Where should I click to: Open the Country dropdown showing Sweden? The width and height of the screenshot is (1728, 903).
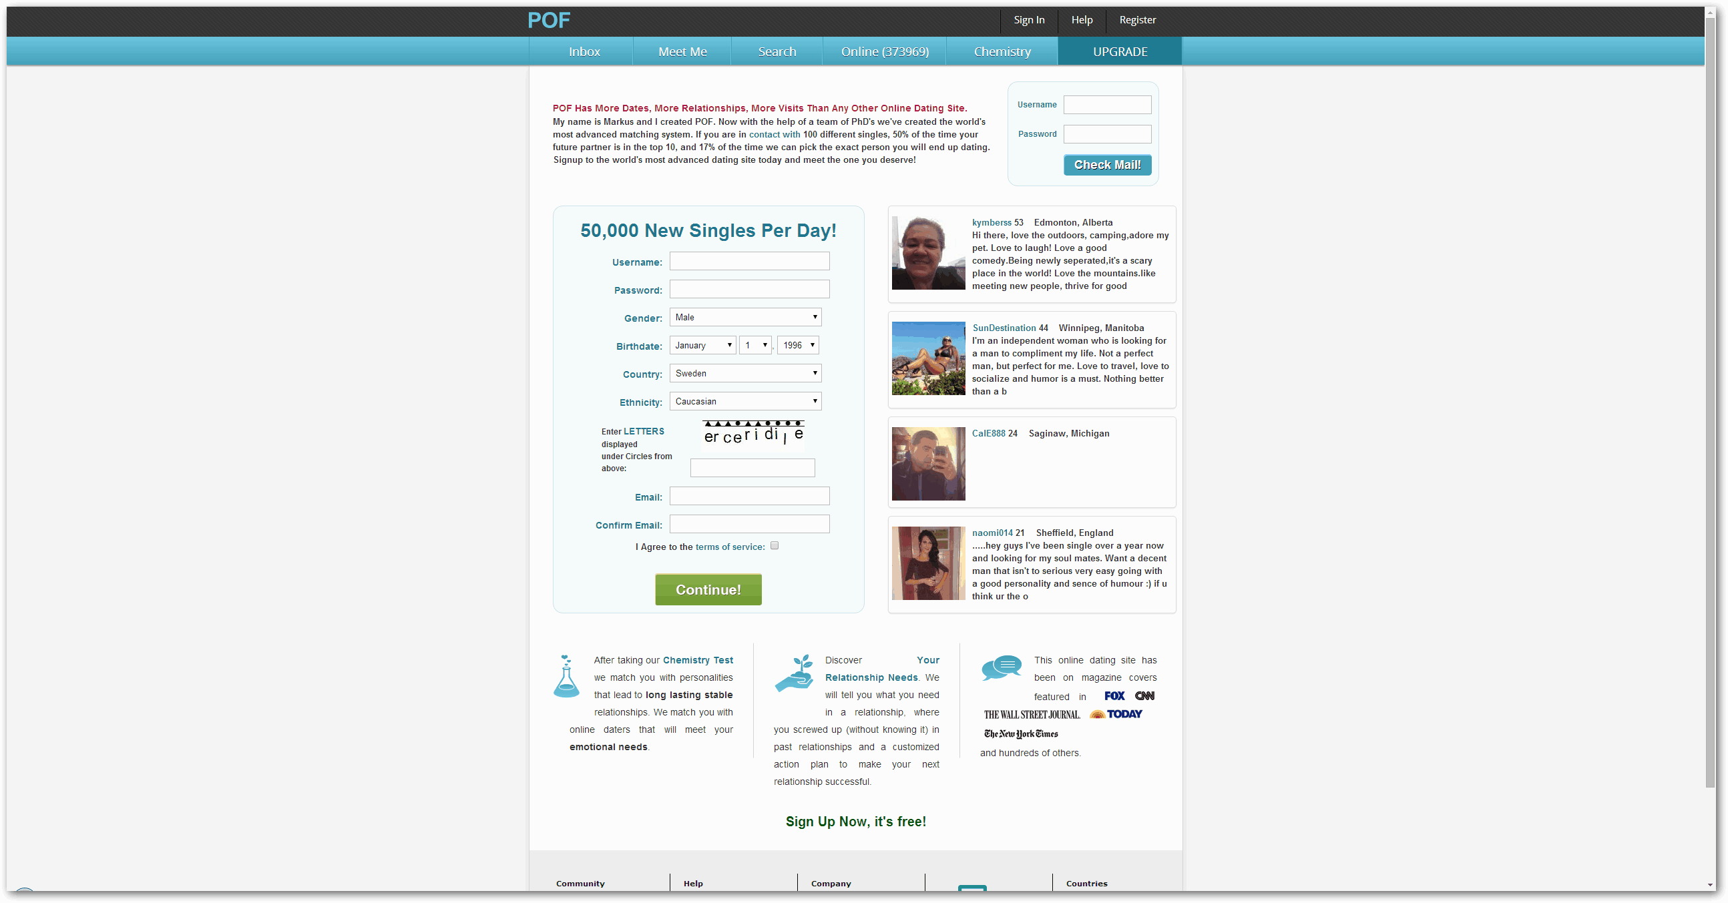pyautogui.click(x=745, y=373)
